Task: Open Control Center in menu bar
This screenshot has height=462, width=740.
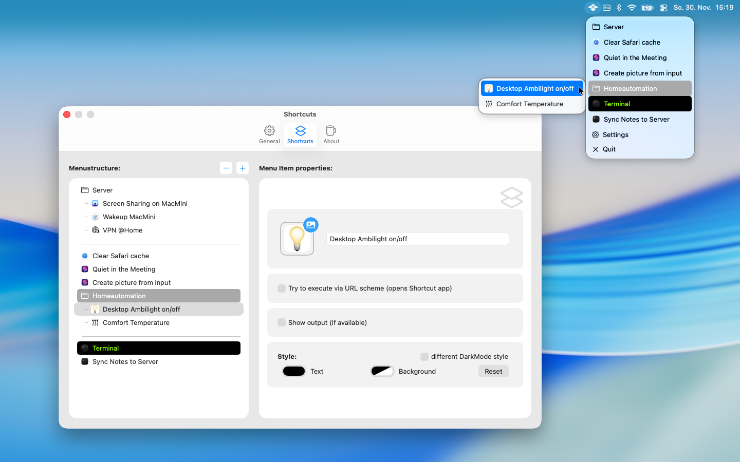Action: 663,8
